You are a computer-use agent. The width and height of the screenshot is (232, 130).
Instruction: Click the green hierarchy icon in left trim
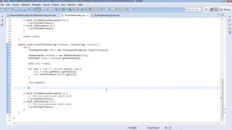(x=2, y=25)
